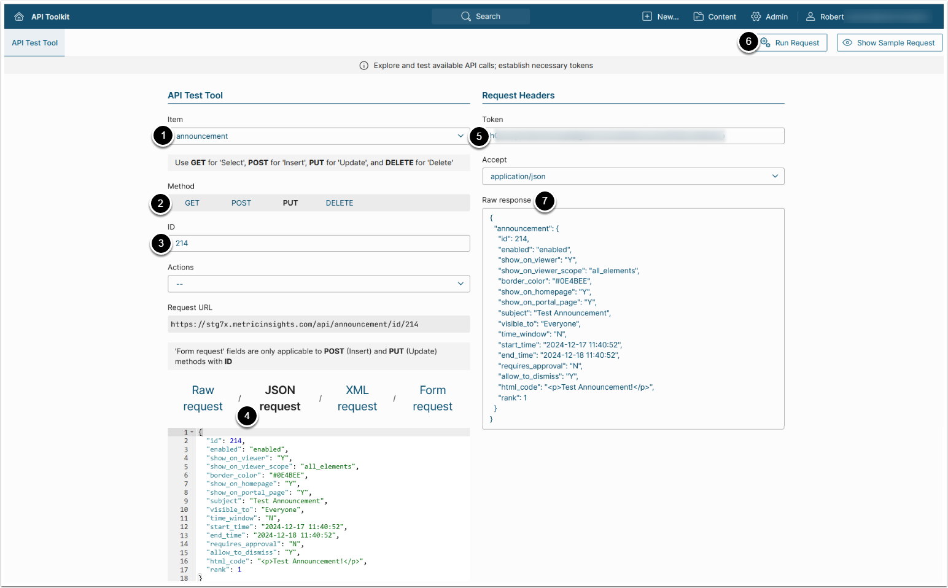
Task: Click the plus icon next to New...
Action: (x=647, y=17)
